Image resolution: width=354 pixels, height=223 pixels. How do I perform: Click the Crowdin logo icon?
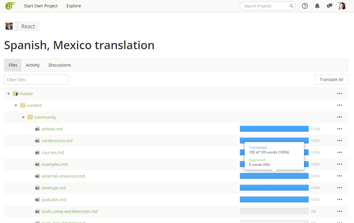(11, 6)
